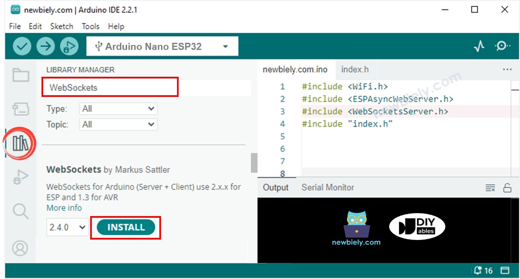Toggle the bottom panel icon in status bar
Viewport: 520px width, 279px height.
pos(505,271)
